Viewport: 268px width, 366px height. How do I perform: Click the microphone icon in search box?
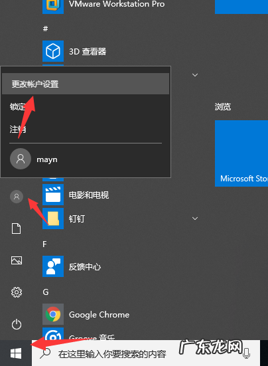pos(246,353)
